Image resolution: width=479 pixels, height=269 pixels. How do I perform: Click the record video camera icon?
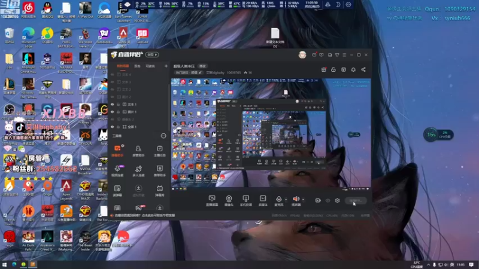pos(318,200)
